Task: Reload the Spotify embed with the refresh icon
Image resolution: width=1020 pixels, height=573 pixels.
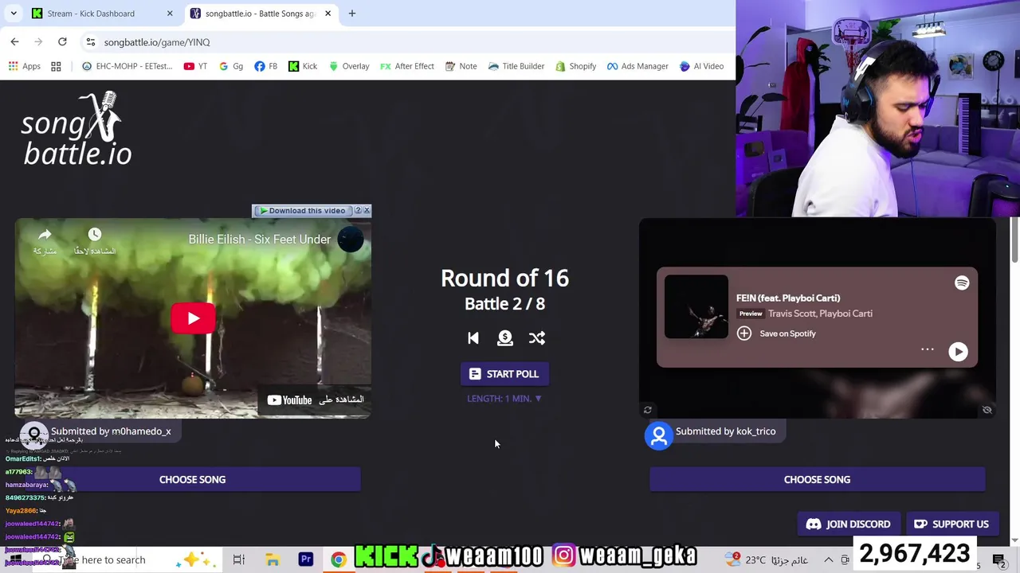Action: (648, 410)
